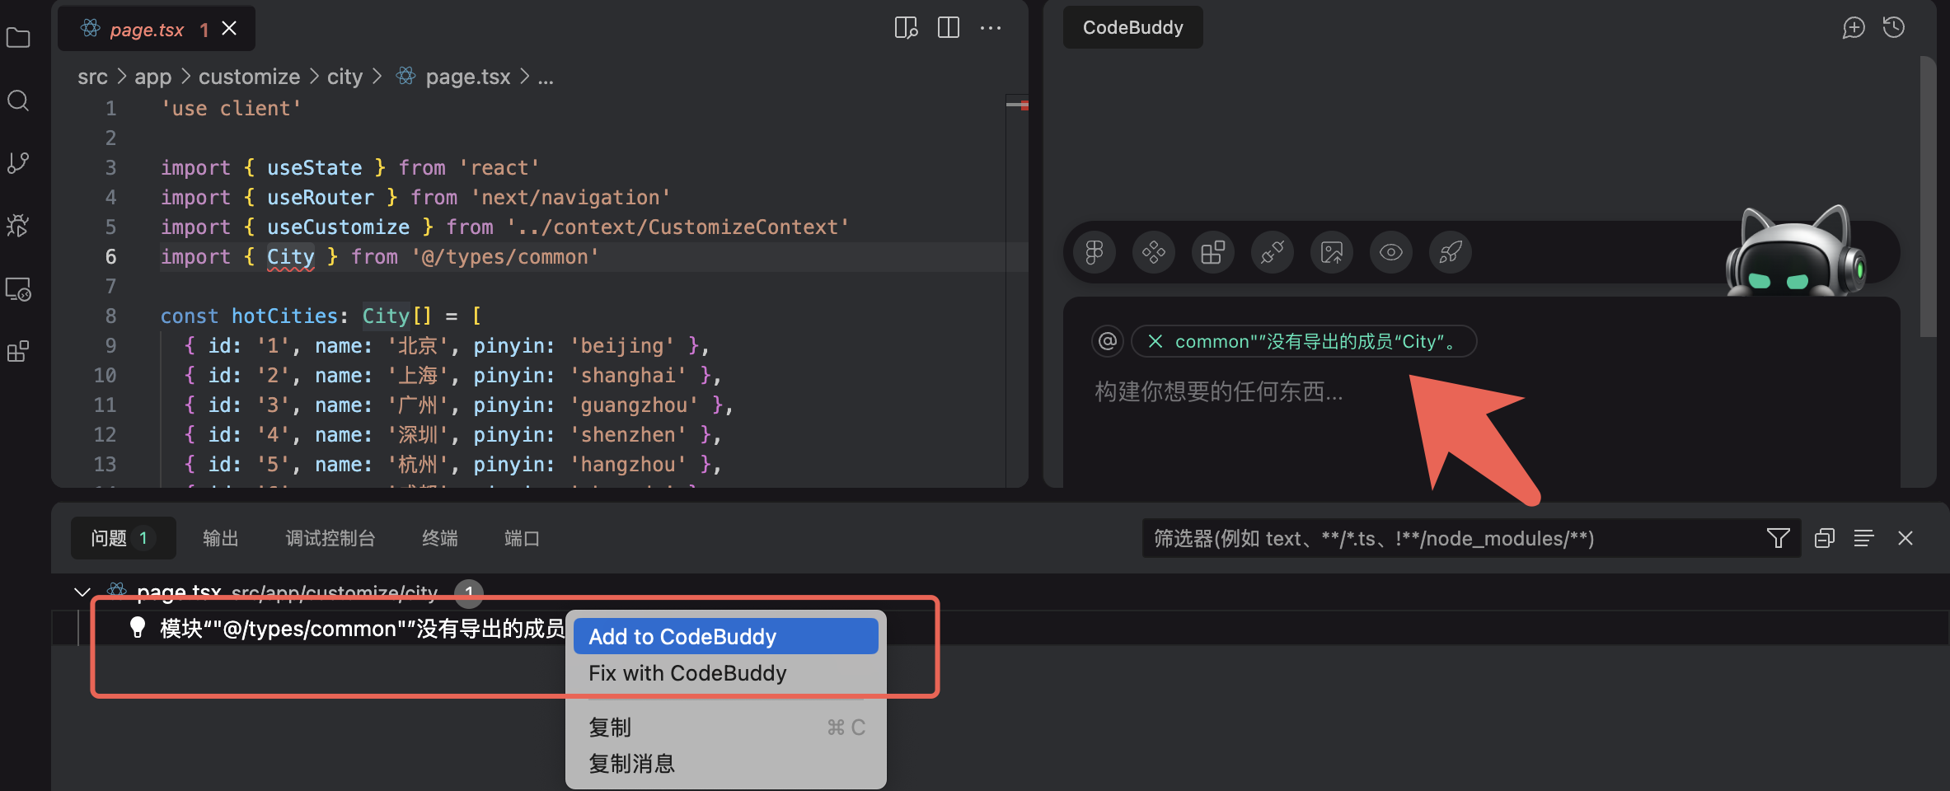Open the Search view in activity bar

pyautogui.click(x=18, y=101)
